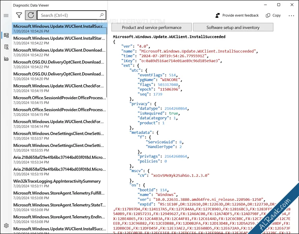Select WUClient.CheckFor... event at 10:54:19 PM
299x234 pixels.
click(x=59, y=88)
